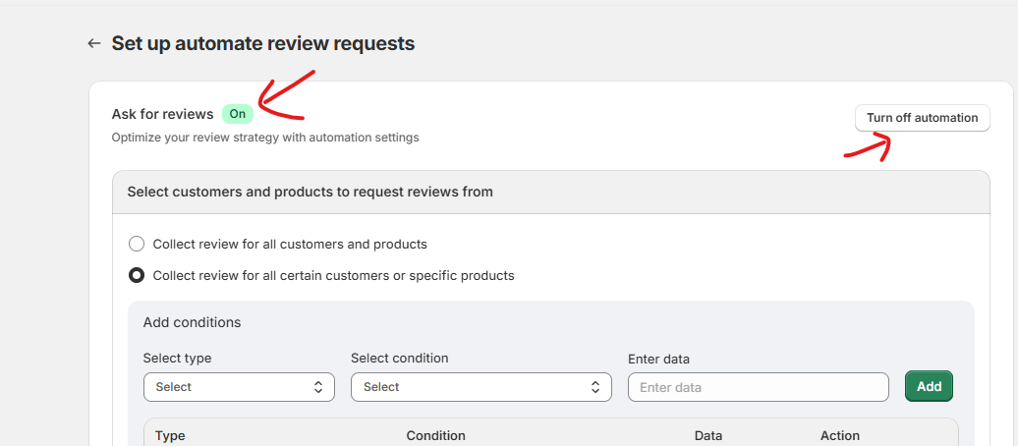Image resolution: width=1018 pixels, height=446 pixels.
Task: Expand the Select condition dropdown
Action: pyautogui.click(x=481, y=387)
